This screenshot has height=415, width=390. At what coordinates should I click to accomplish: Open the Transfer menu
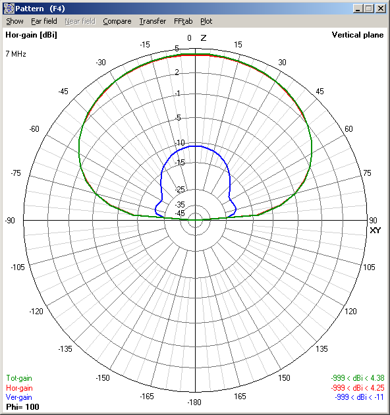[153, 21]
